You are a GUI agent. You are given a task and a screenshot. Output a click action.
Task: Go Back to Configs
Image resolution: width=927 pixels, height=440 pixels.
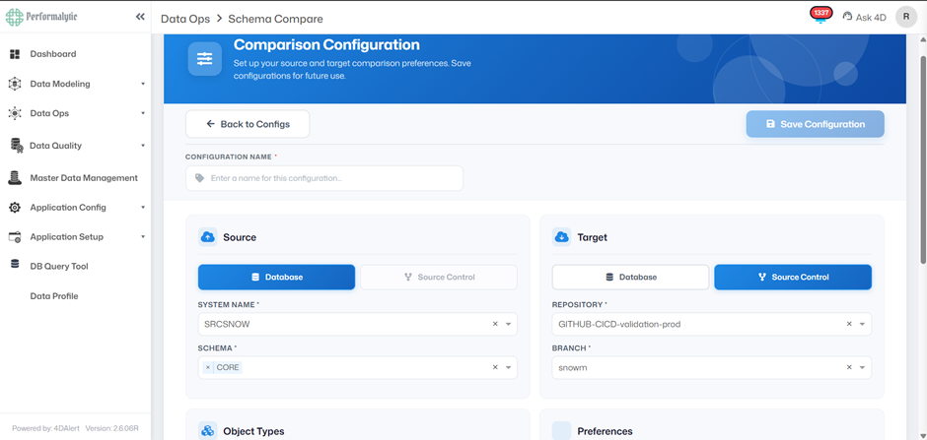[248, 124]
